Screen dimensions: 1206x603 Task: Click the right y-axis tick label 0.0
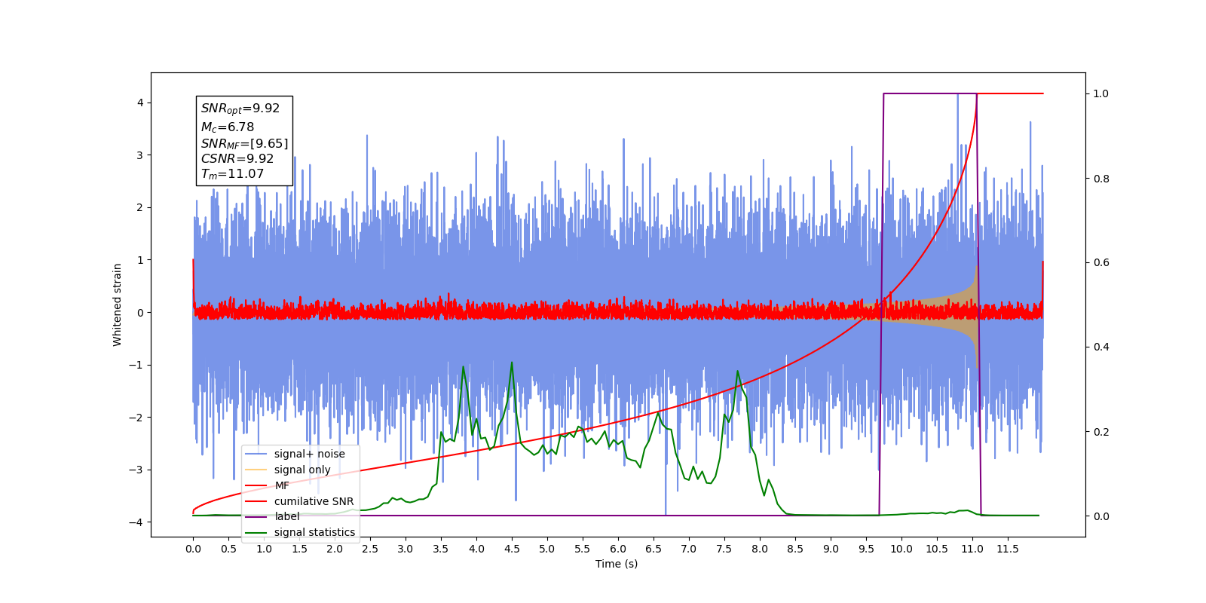click(1101, 516)
